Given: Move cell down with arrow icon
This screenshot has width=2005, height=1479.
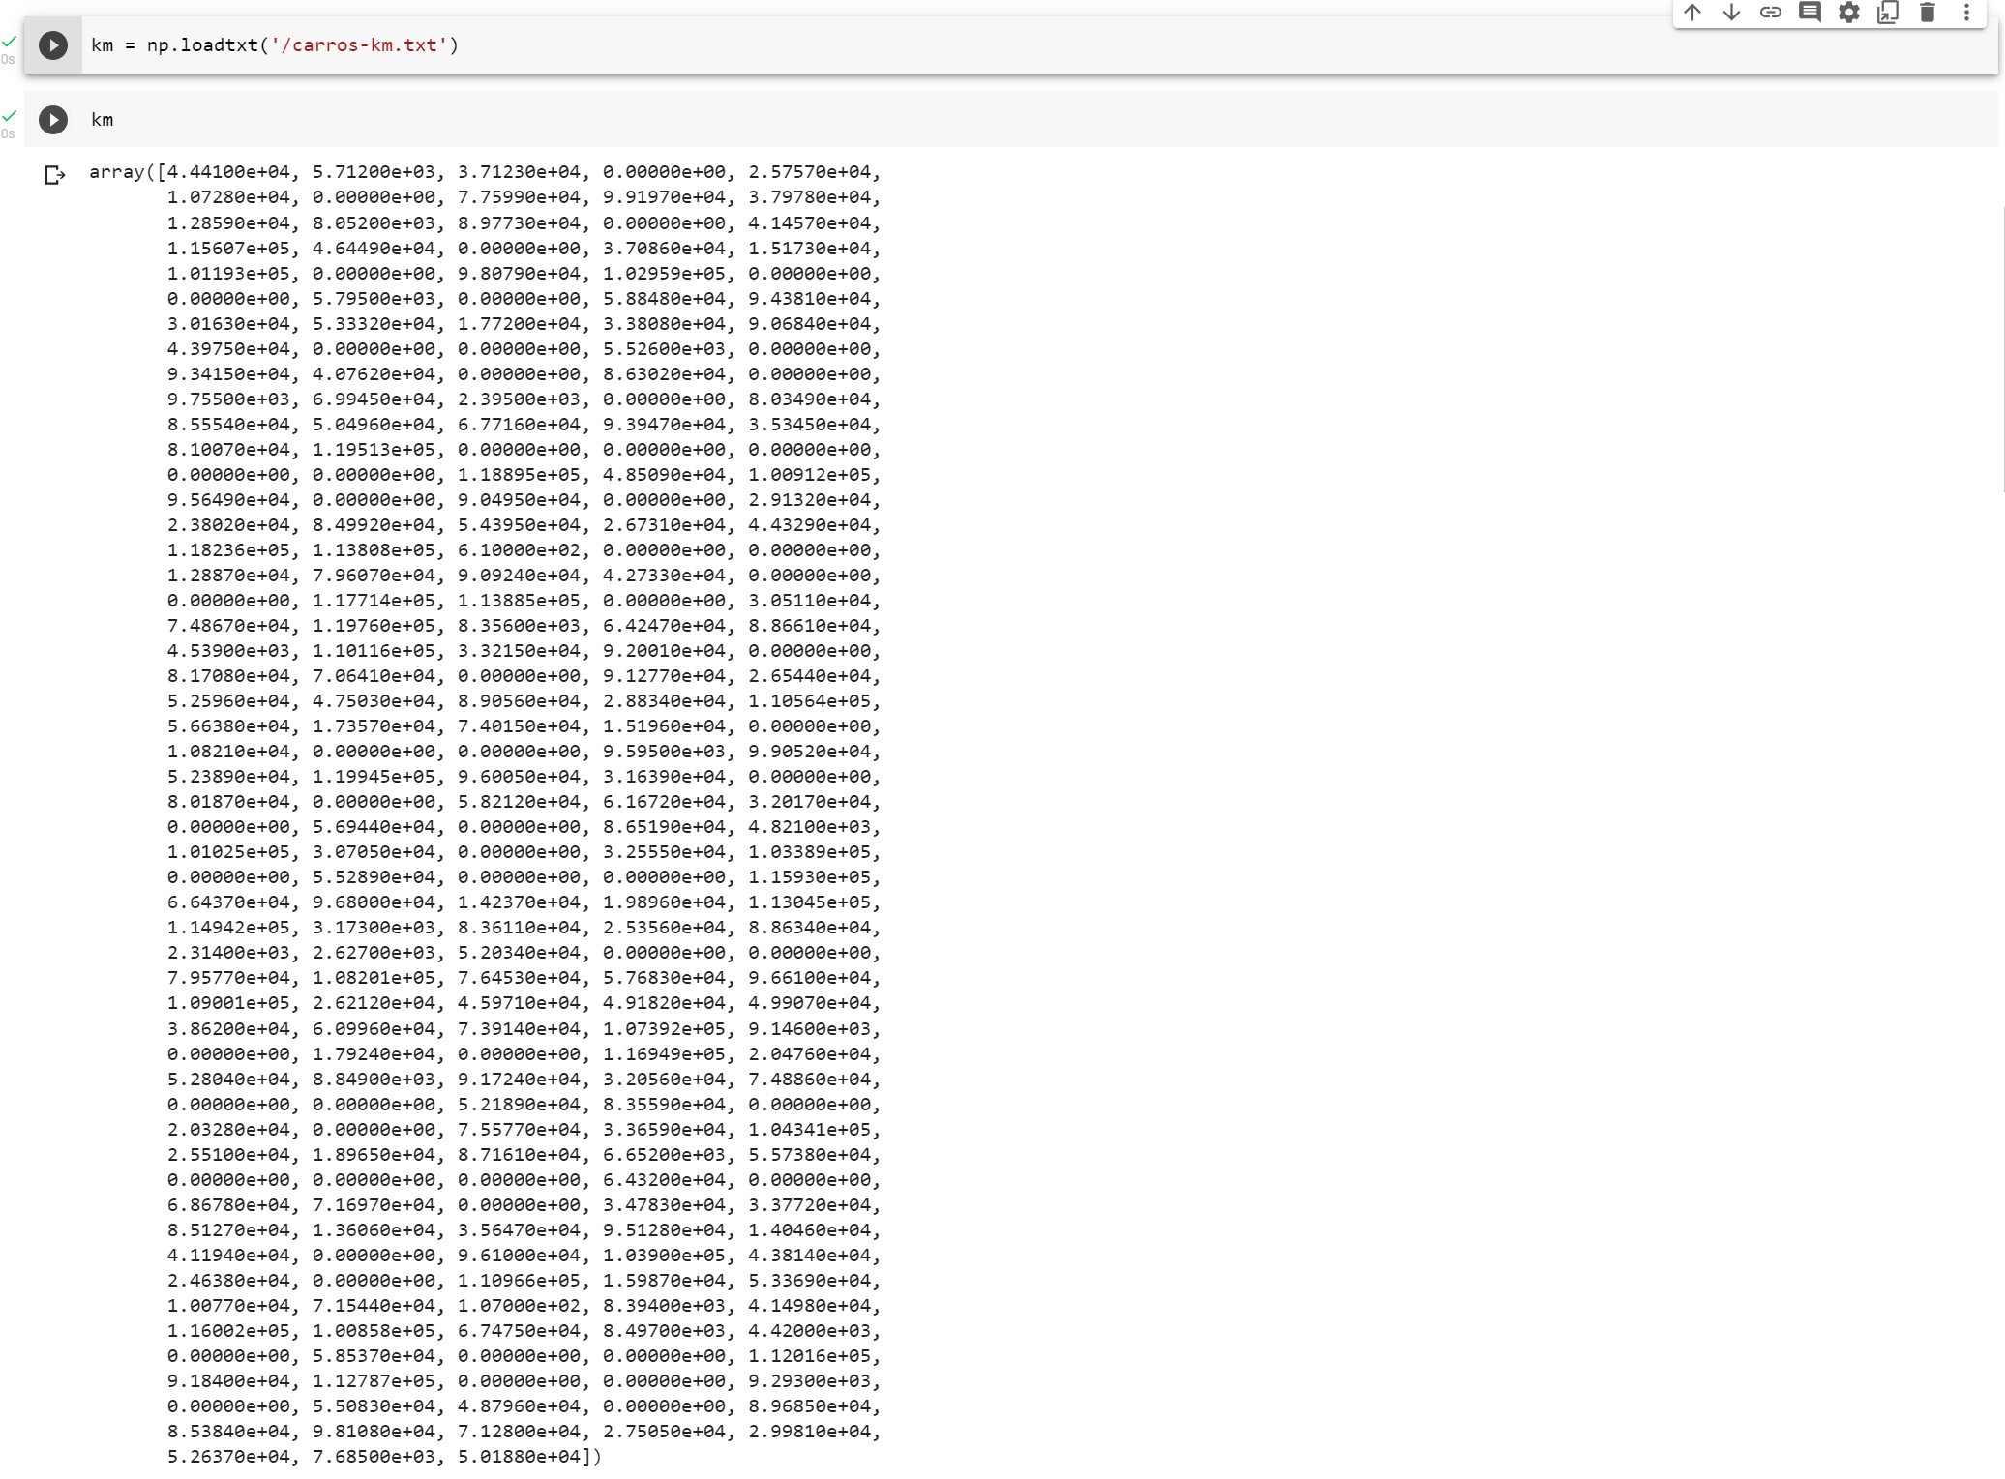Looking at the screenshot, I should (1731, 13).
